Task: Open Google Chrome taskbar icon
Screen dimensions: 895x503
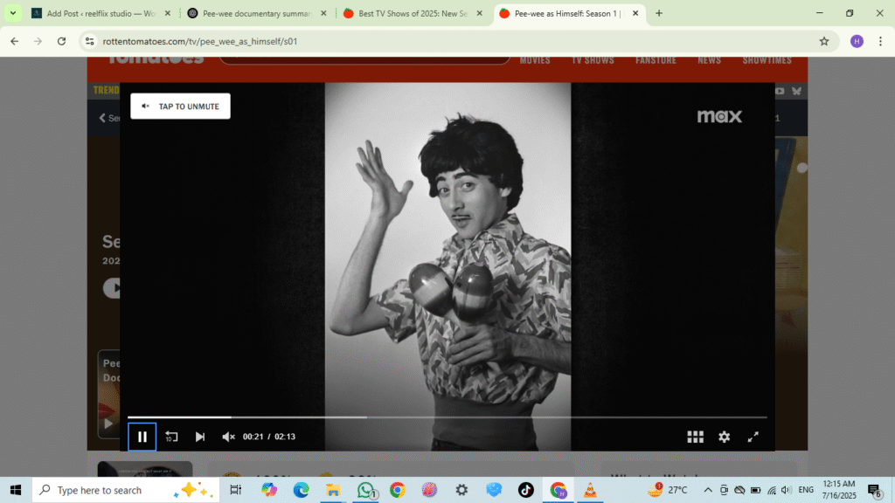Action: tap(398, 490)
